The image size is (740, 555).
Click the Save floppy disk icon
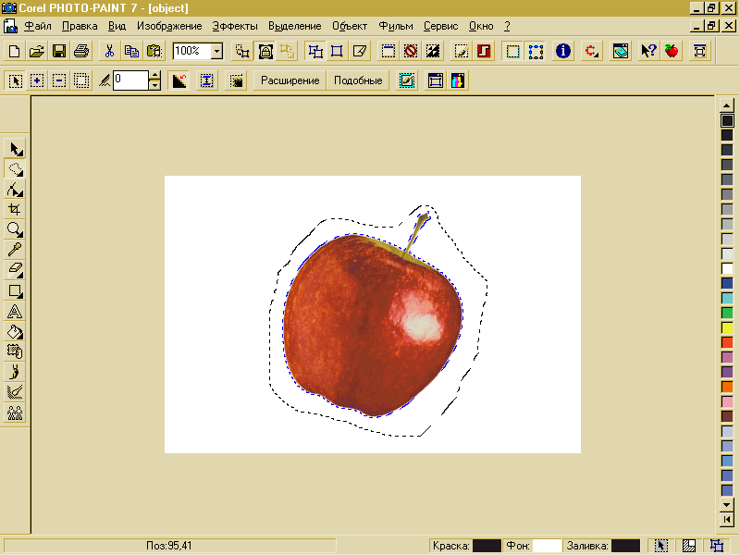pos(59,51)
